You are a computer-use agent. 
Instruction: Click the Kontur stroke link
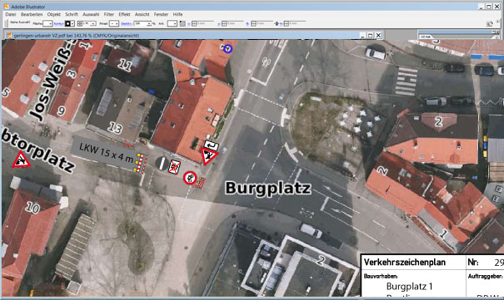[x=59, y=24]
